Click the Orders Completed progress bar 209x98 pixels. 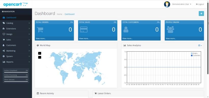click(x=16, y=72)
